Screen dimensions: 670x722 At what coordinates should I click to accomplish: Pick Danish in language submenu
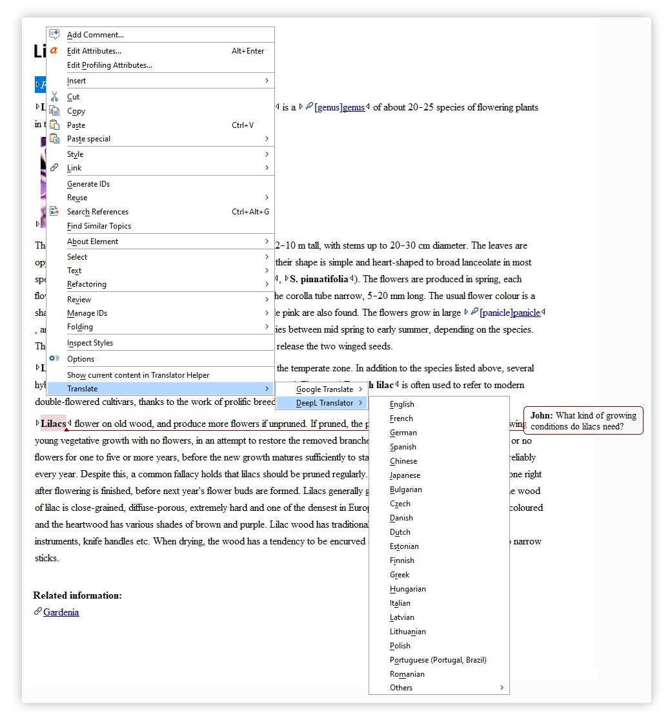click(439, 517)
